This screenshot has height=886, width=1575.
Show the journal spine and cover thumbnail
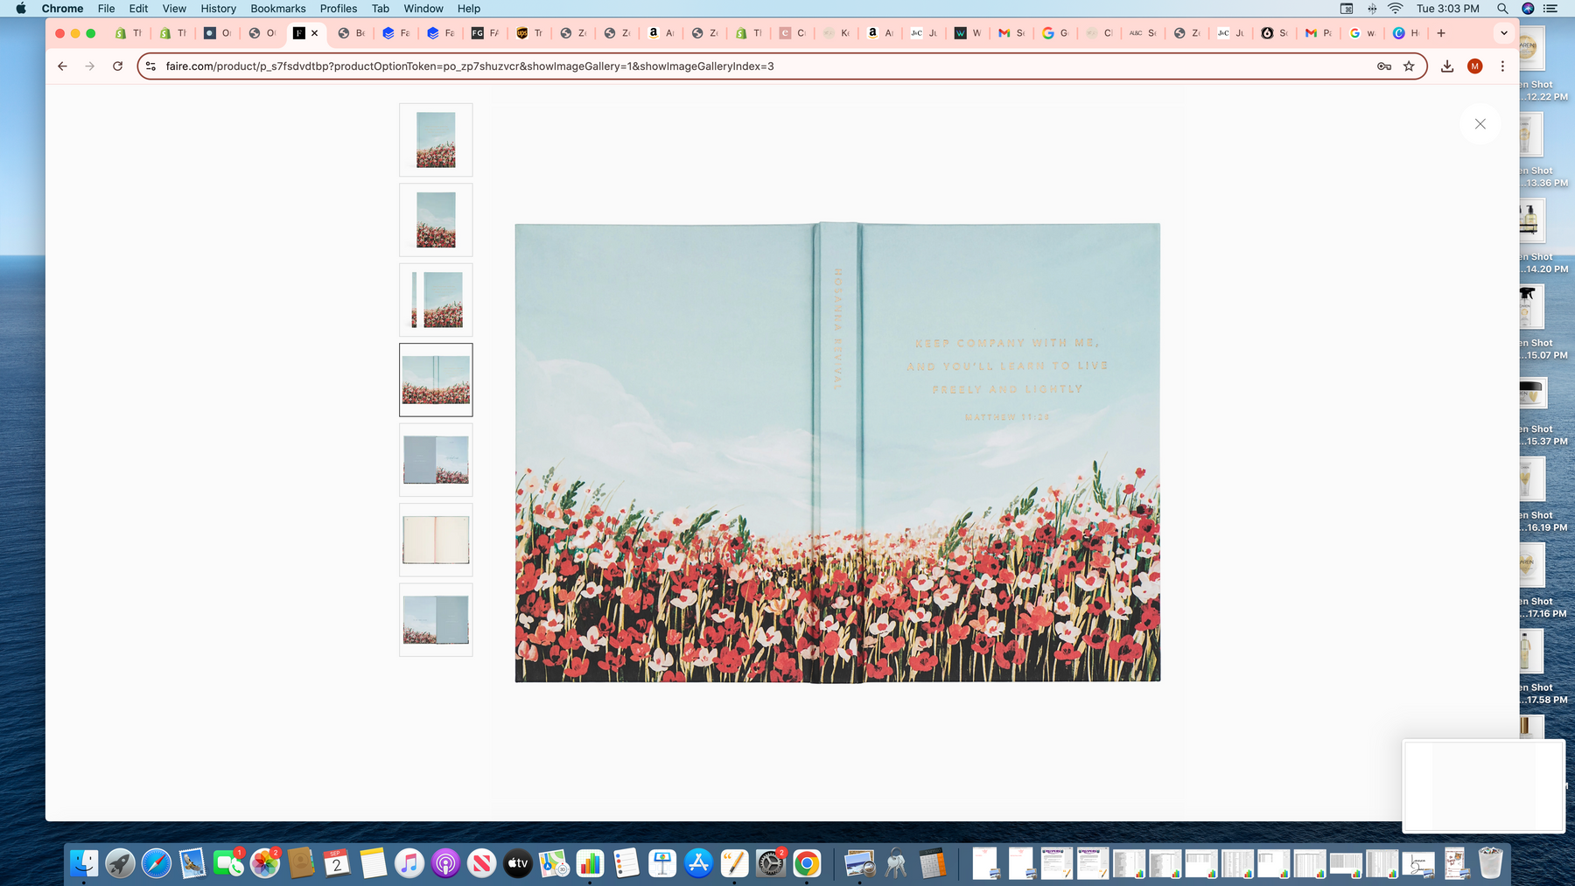tap(436, 300)
